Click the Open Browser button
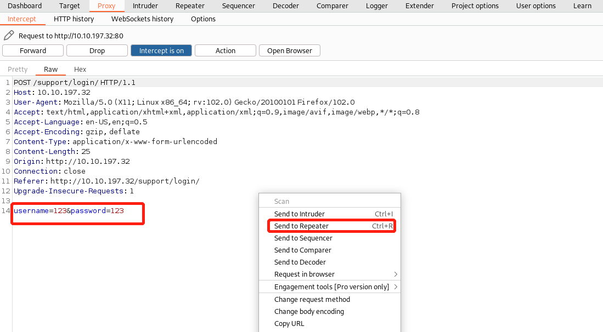603x332 pixels. 289,50
